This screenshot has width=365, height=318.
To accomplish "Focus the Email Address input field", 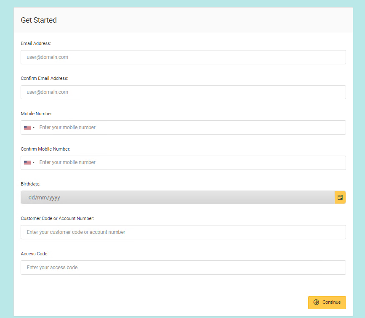I will point(183,57).
